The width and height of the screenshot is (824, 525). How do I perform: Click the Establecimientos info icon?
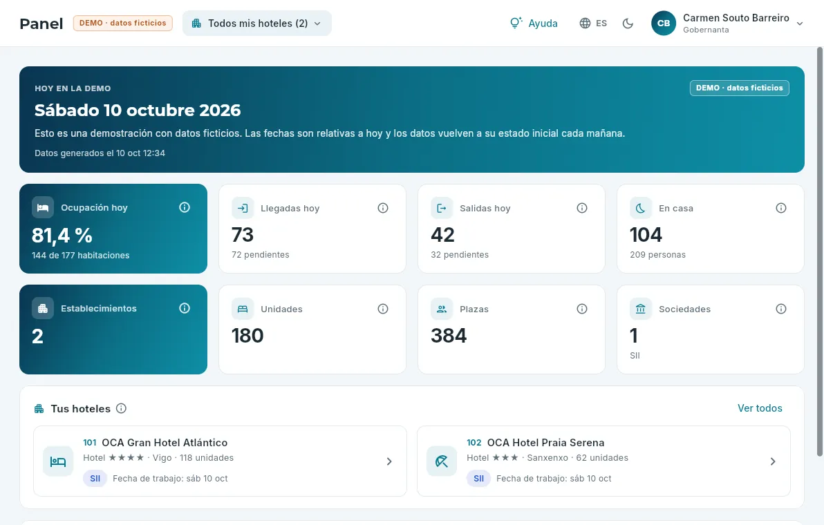[x=185, y=308]
